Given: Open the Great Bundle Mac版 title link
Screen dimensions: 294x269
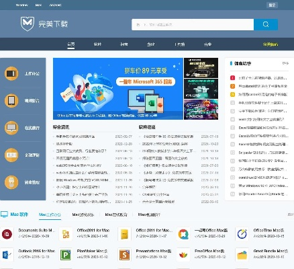Looking at the screenshot, I should pyautogui.click(x=271, y=251).
